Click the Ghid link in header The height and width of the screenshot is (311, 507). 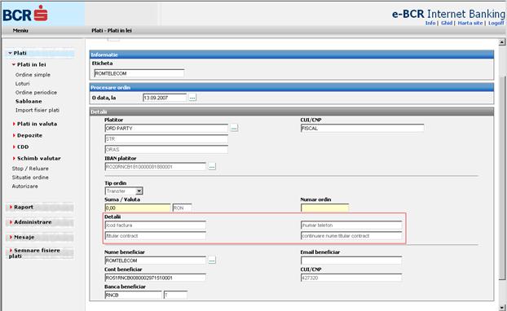447,23
